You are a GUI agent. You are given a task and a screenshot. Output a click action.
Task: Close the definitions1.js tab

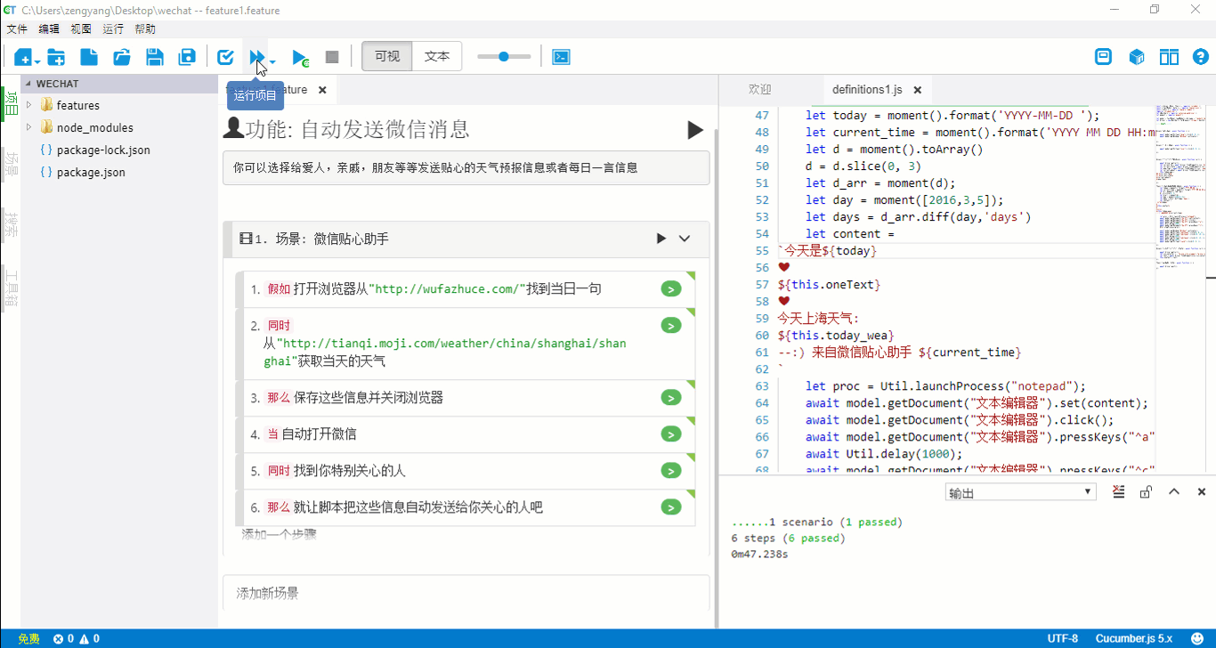pos(918,90)
